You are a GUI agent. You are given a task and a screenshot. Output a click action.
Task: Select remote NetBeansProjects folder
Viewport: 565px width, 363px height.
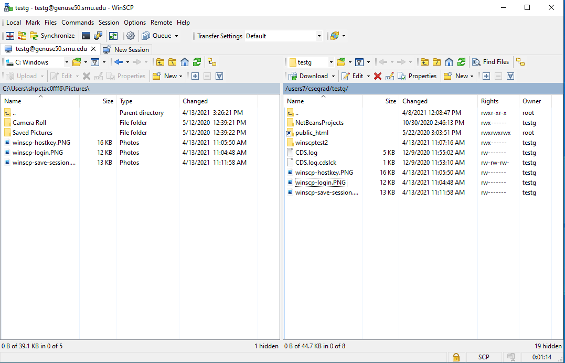click(x=319, y=123)
